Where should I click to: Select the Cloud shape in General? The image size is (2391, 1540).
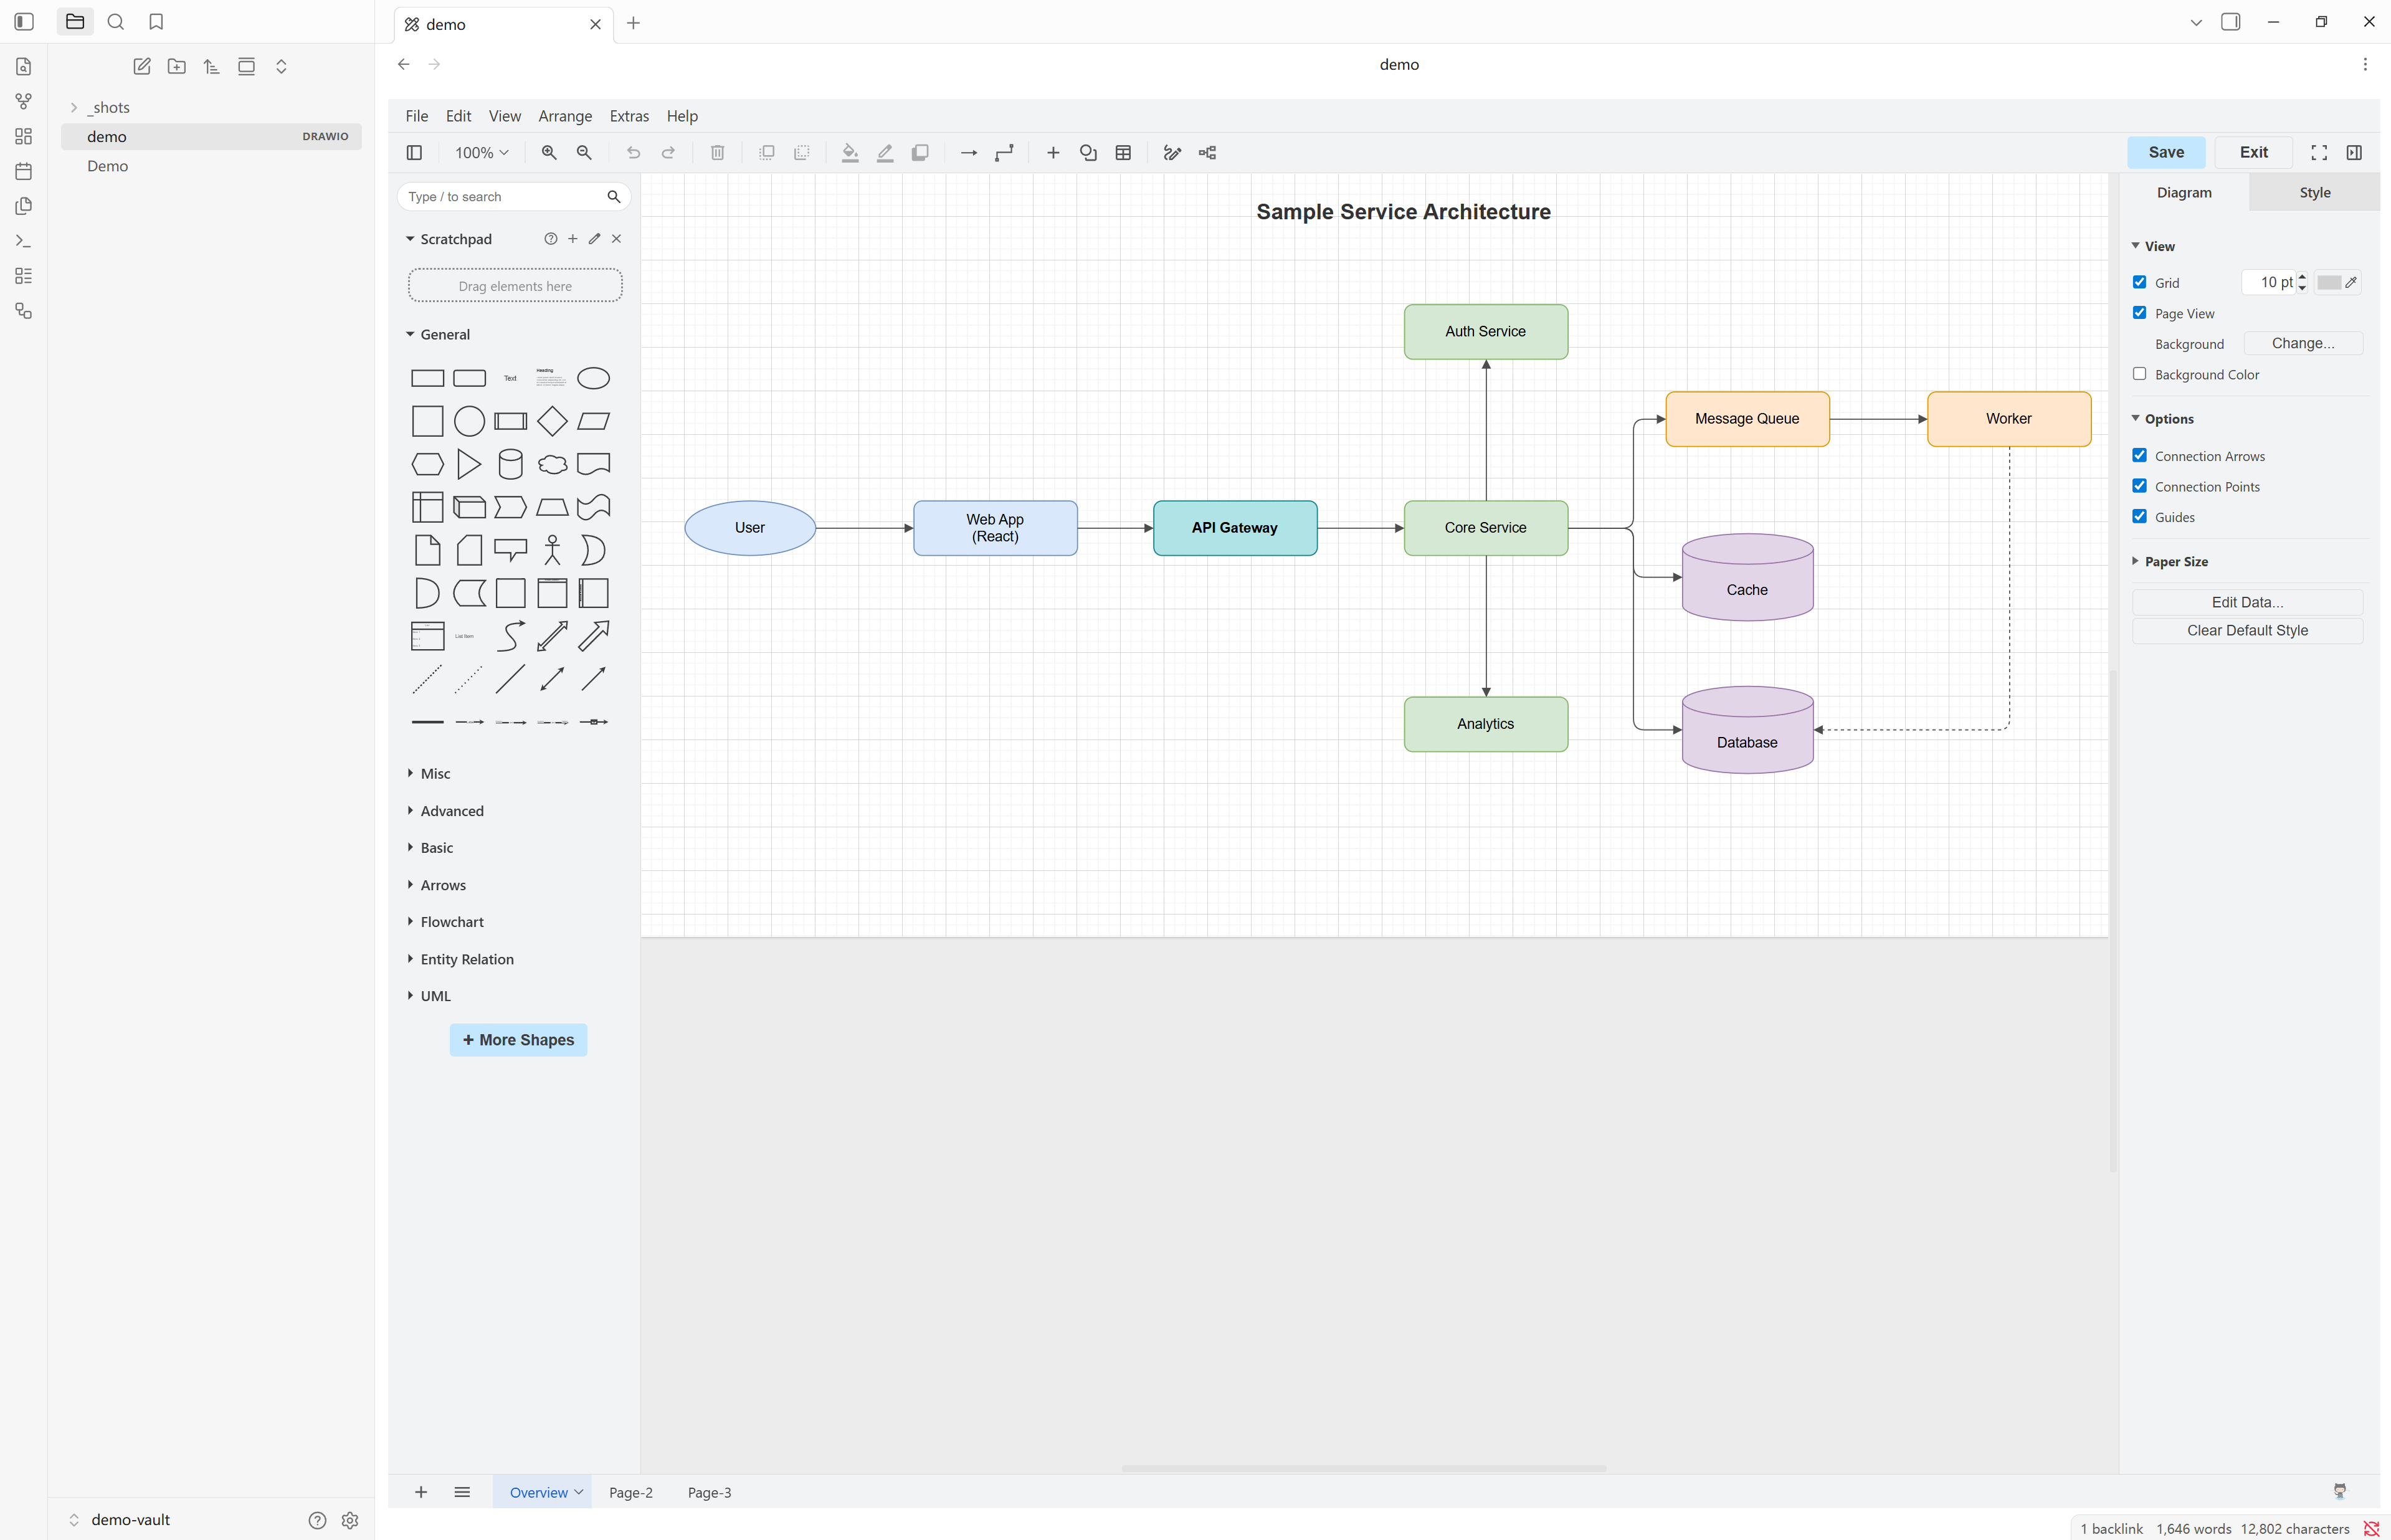[552, 464]
